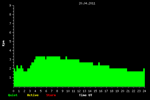This screenshot has width=150, height=100.
Task: Click the 7 on the Kpm axis
Action: click(10, 23)
